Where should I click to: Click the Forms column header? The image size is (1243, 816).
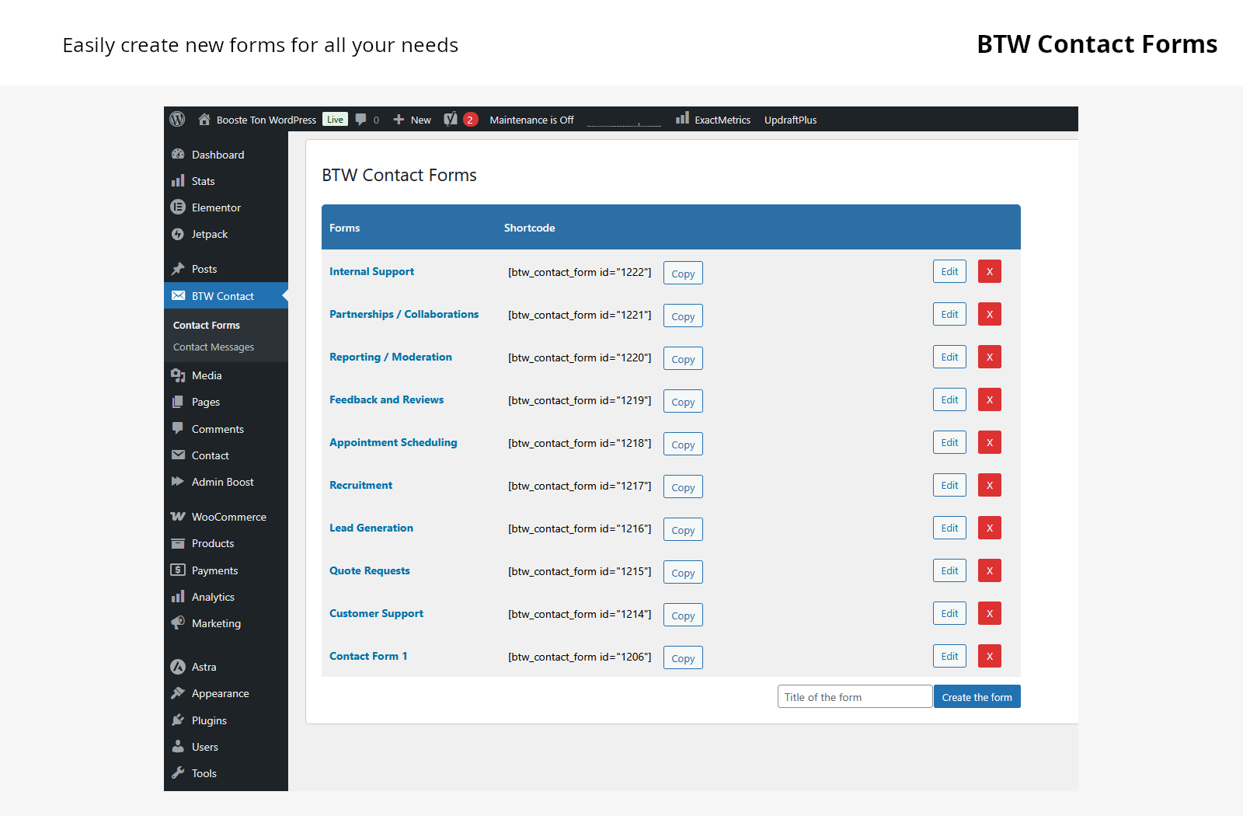pyautogui.click(x=344, y=228)
